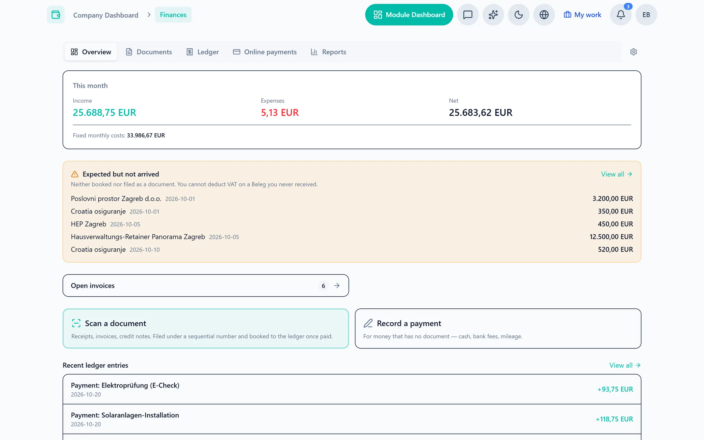View all recent ledger entries
This screenshot has width=704, height=440.
(625, 365)
